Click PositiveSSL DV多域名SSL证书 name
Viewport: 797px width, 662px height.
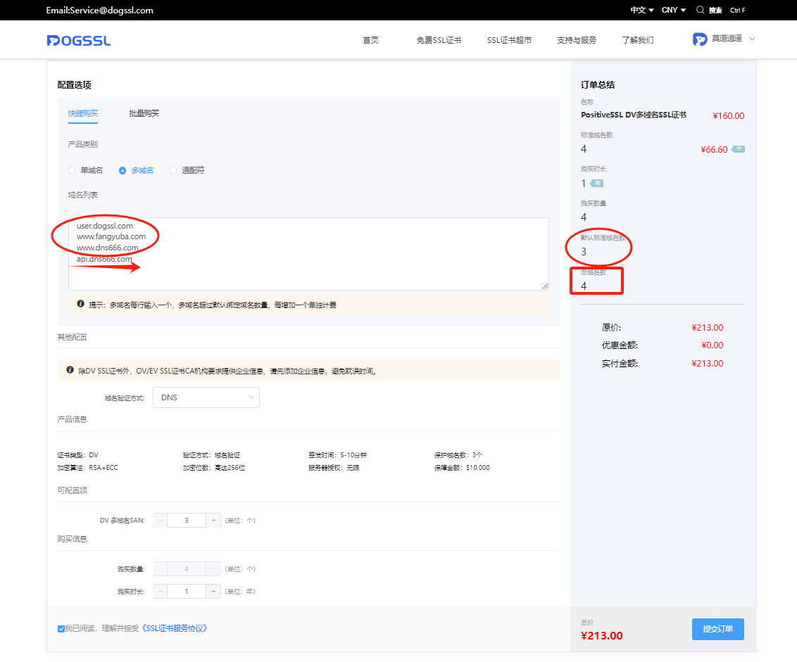click(634, 115)
